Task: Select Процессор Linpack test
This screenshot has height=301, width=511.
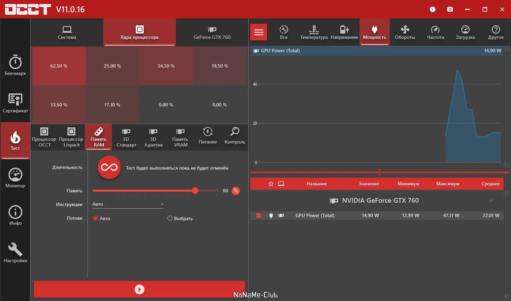Action: click(x=71, y=137)
